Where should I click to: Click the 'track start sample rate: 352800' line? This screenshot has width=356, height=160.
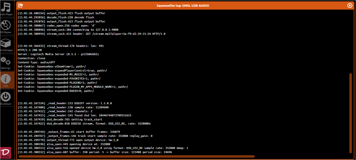85,136
